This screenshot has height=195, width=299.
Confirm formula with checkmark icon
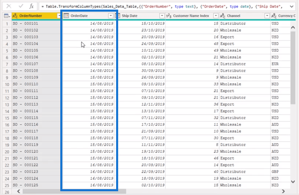(x=21, y=6)
